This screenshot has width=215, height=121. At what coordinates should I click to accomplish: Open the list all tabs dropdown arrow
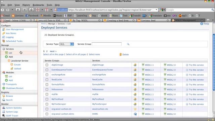[213, 20]
